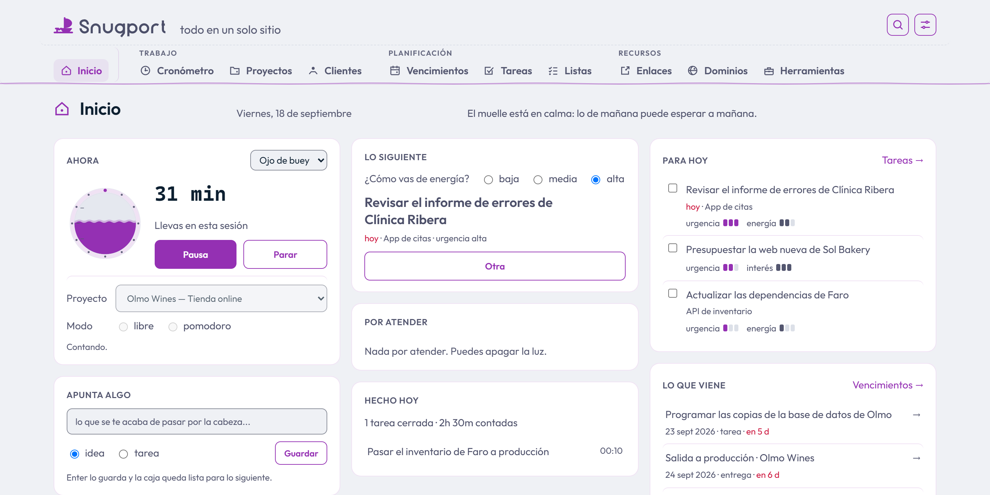The image size is (990, 495).
Task: Open the 'Ojo de buey' style dropdown
Action: coord(289,160)
